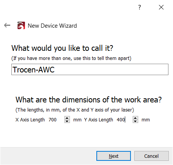
Task: Close the New Device Wizard dialog
Action: pyautogui.click(x=161, y=7)
